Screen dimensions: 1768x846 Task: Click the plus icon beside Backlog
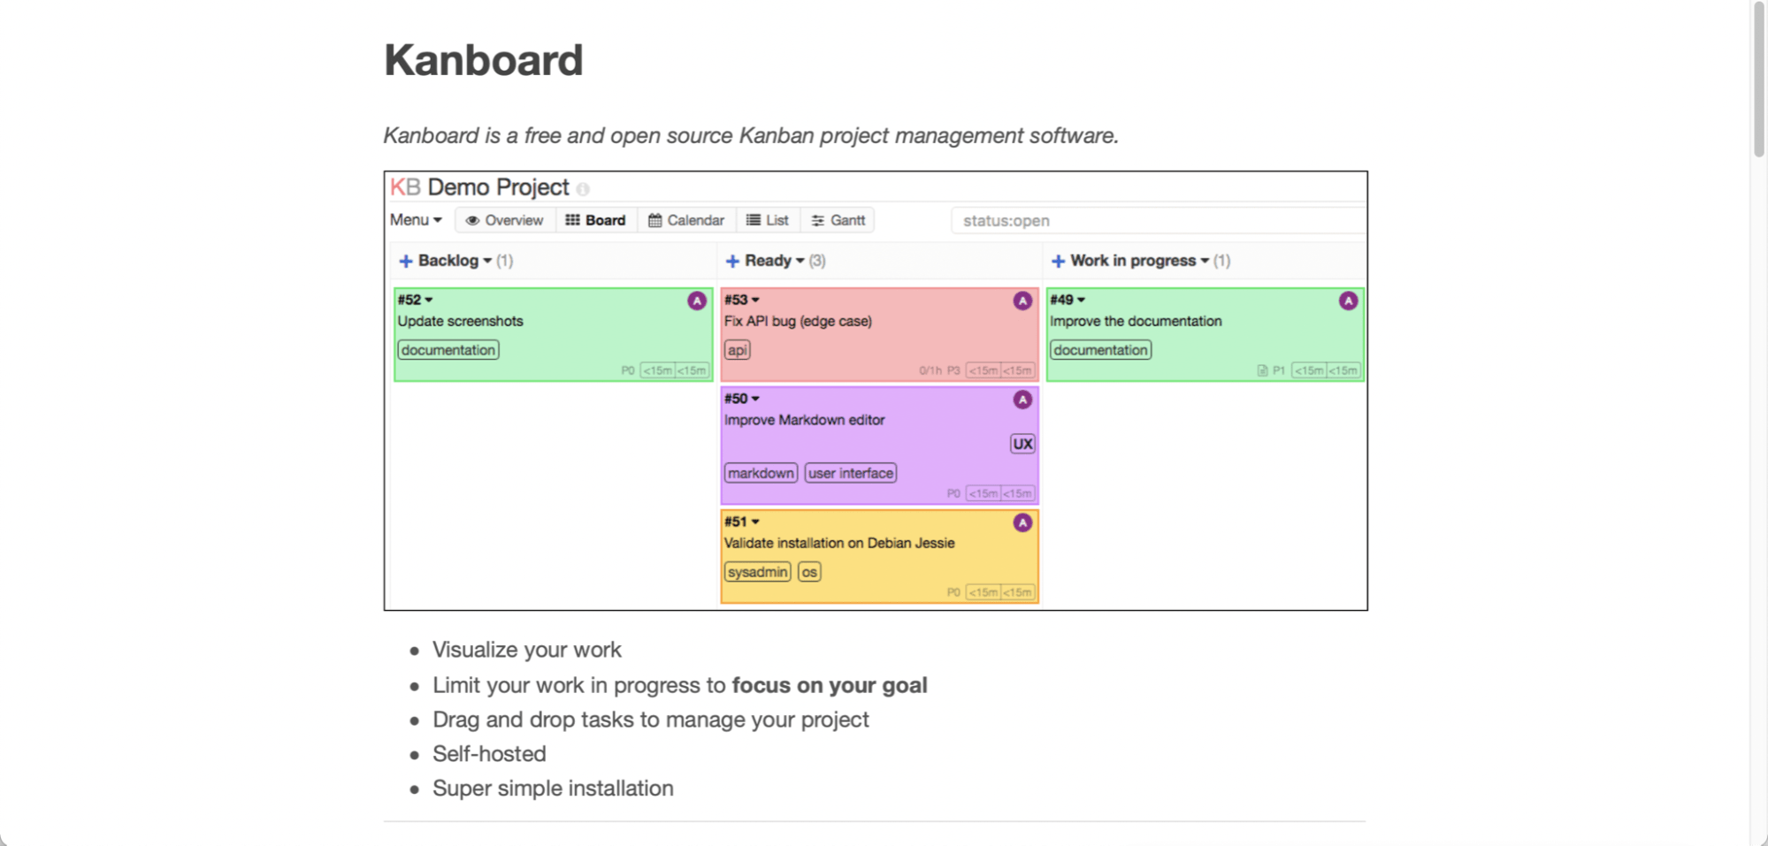click(x=406, y=261)
